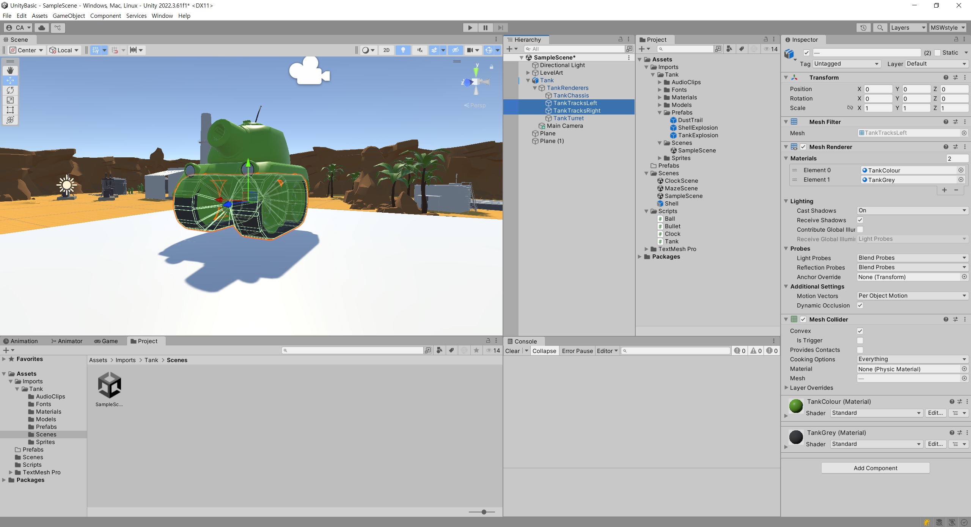
Task: Toggle scene lighting bulb icon
Action: coord(403,50)
